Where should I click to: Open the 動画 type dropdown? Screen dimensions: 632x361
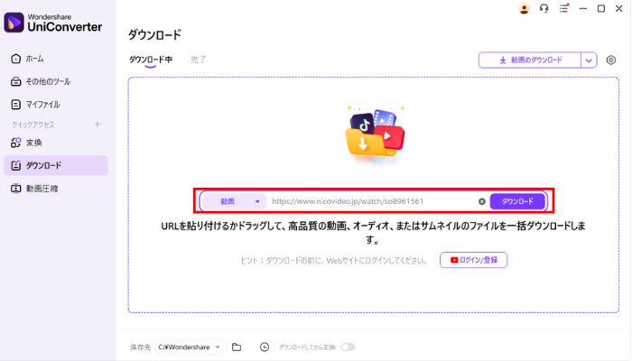pos(234,201)
